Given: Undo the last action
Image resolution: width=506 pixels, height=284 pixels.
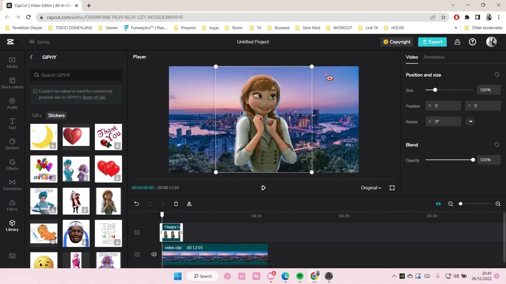Looking at the screenshot, I should click(x=136, y=204).
